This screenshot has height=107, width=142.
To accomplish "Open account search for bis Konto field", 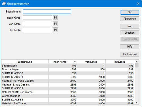I will coord(55,30).
